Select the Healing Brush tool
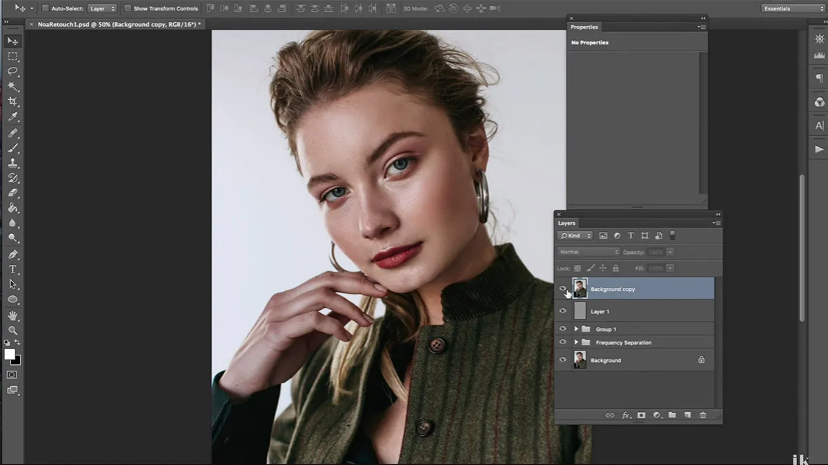Image resolution: width=828 pixels, height=465 pixels. (12, 133)
